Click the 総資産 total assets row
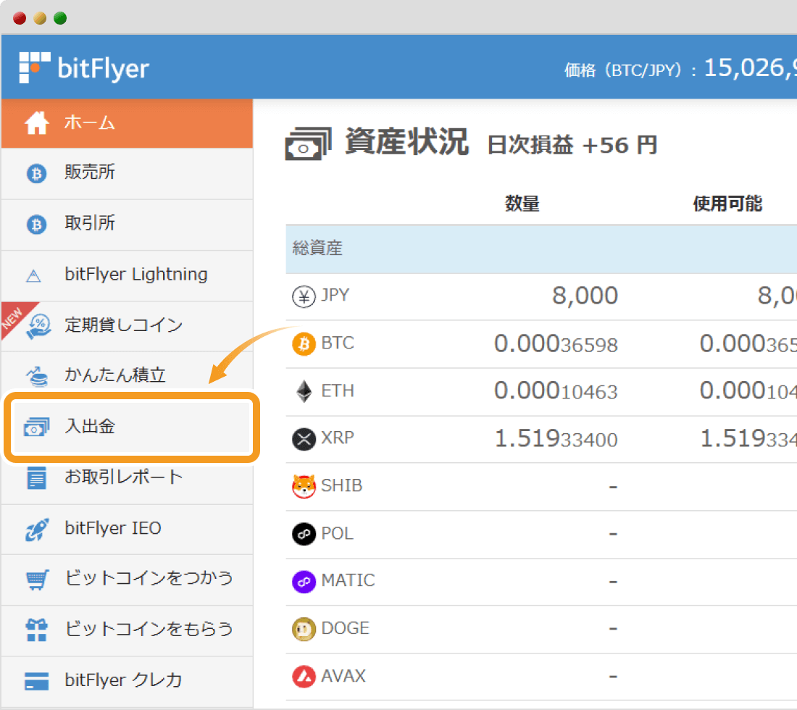The width and height of the screenshot is (797, 710). 319,247
